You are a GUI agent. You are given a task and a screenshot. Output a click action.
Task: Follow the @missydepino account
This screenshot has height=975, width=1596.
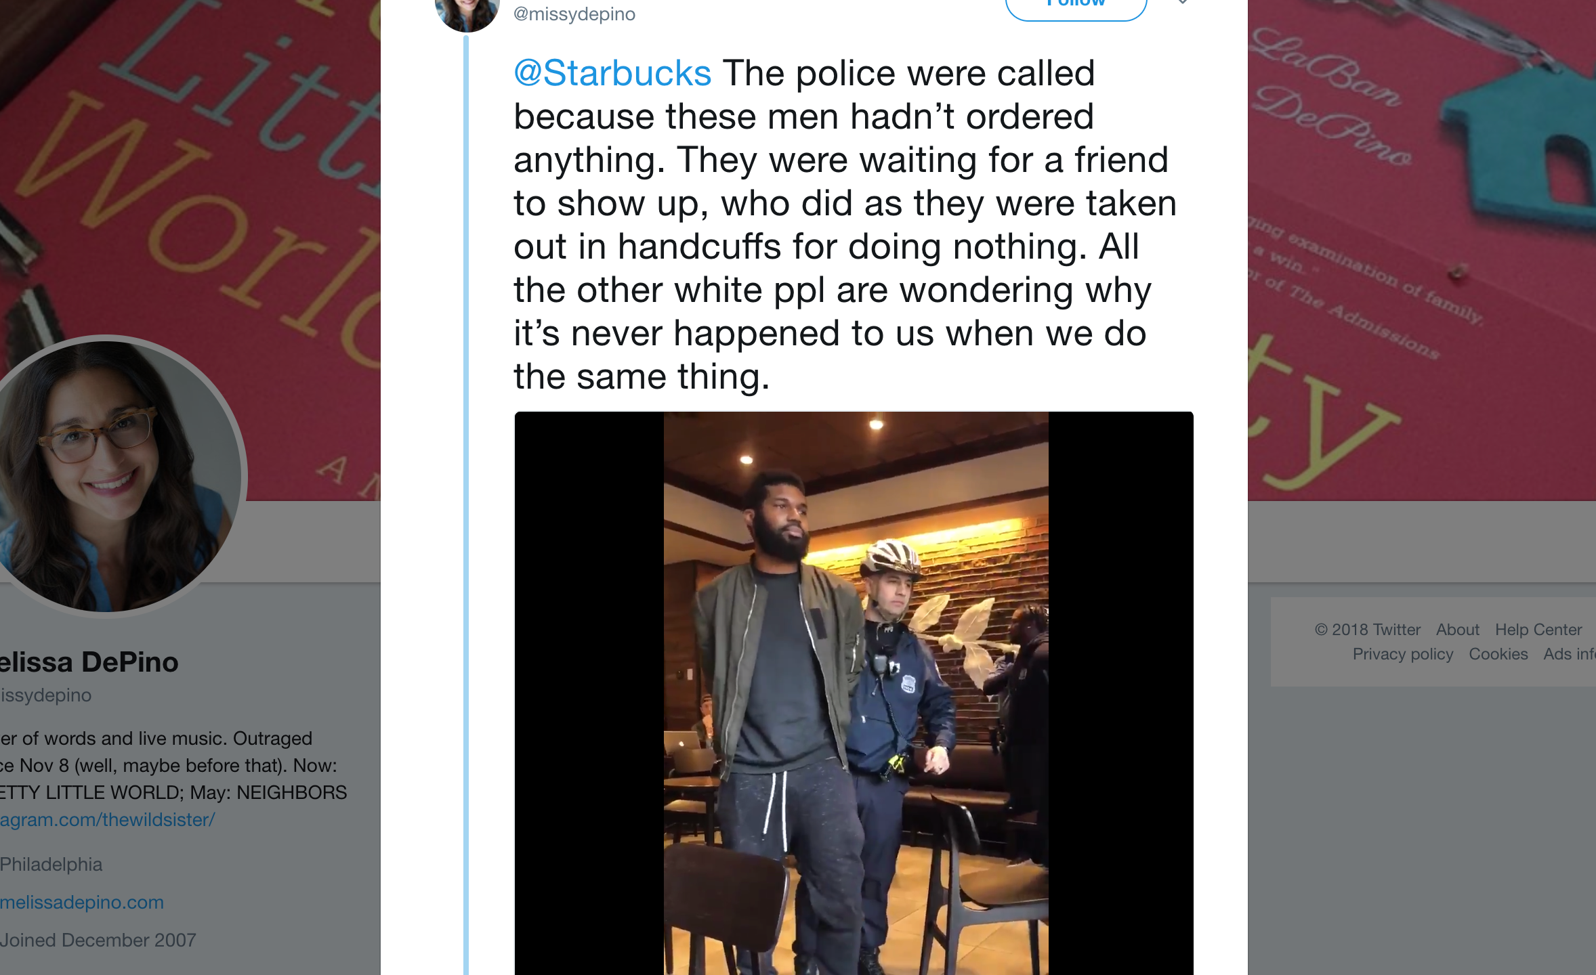[1076, 5]
